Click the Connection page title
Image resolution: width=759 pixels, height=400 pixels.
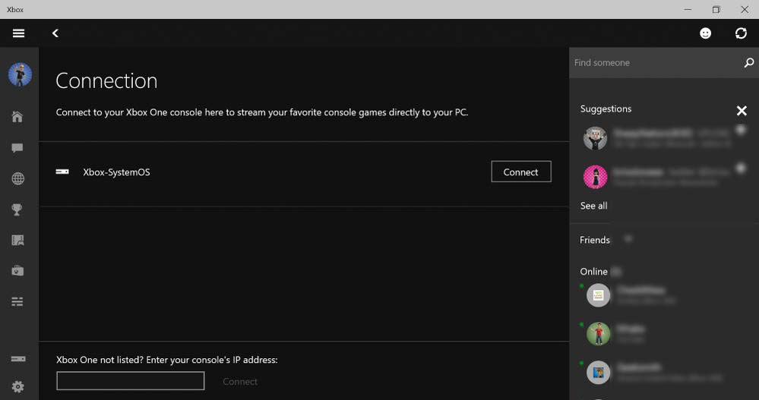[x=106, y=80]
